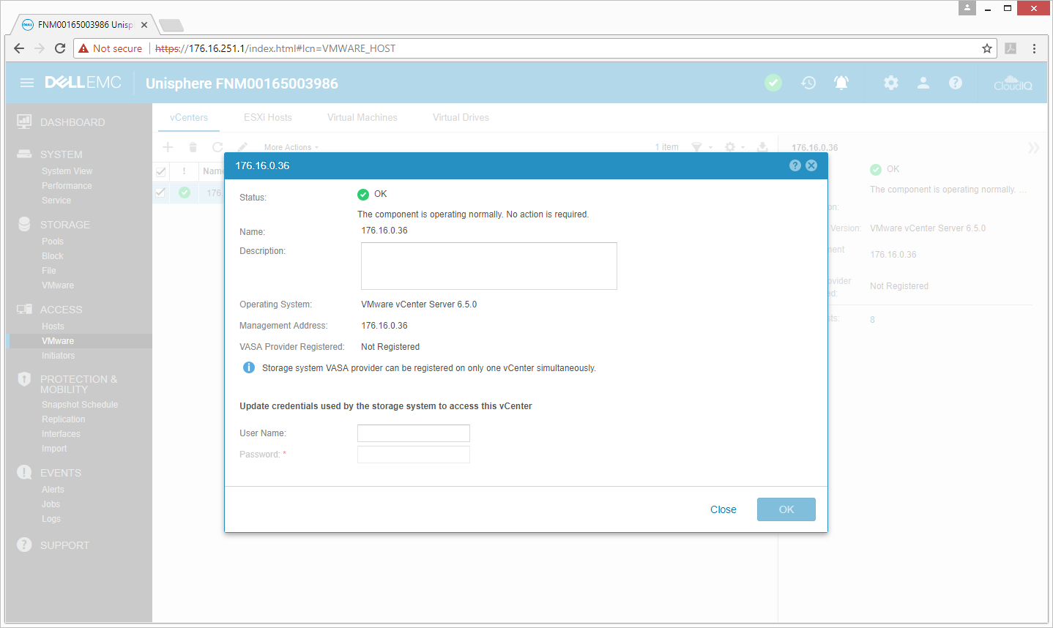Close the FNM00165003986 browser tab
The height and width of the screenshot is (628, 1053).
[144, 25]
